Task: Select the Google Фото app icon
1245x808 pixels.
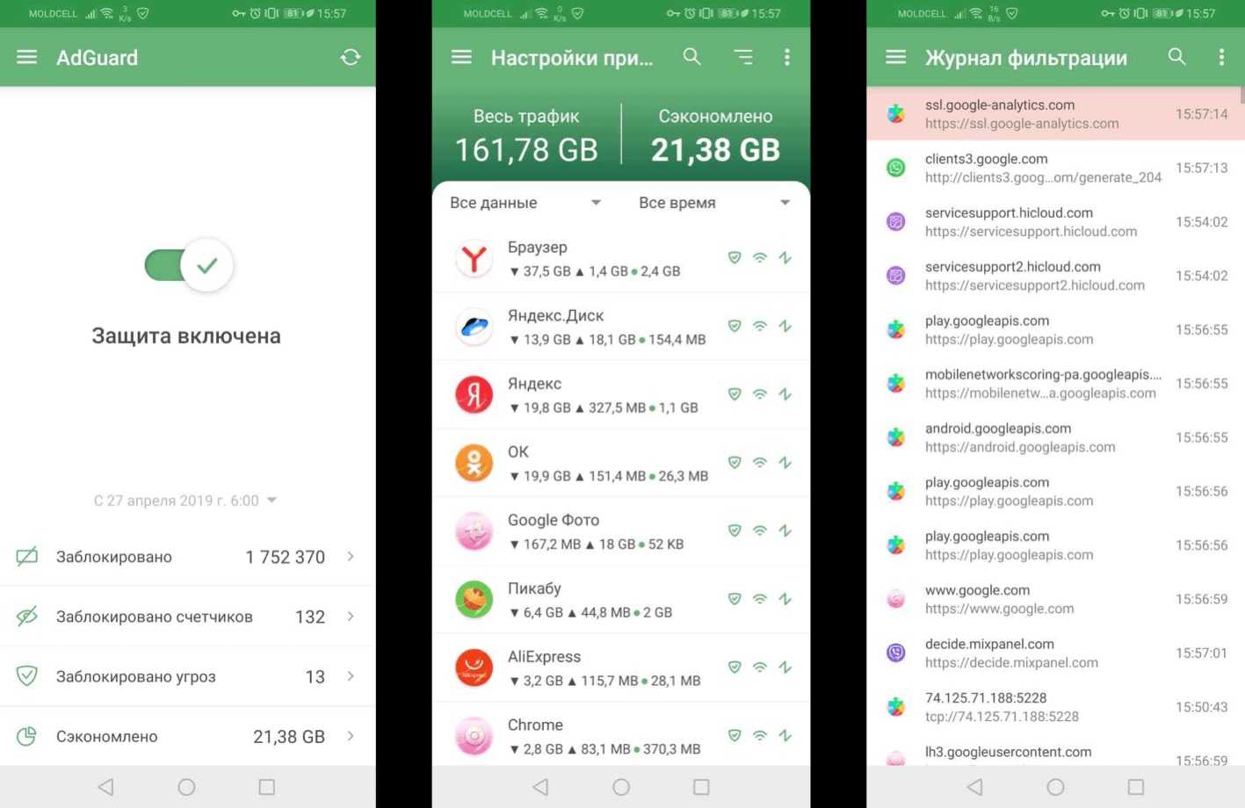Action: pyautogui.click(x=474, y=531)
